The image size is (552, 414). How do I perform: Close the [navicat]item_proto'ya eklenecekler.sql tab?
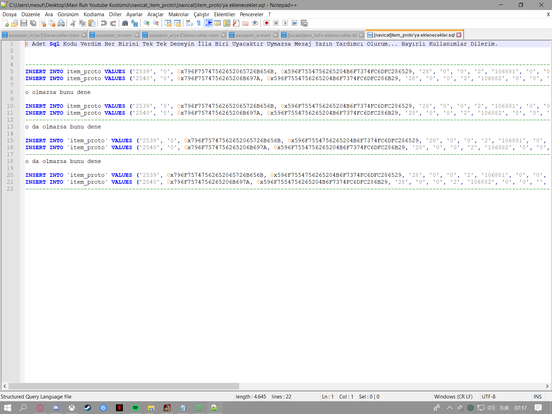point(459,35)
